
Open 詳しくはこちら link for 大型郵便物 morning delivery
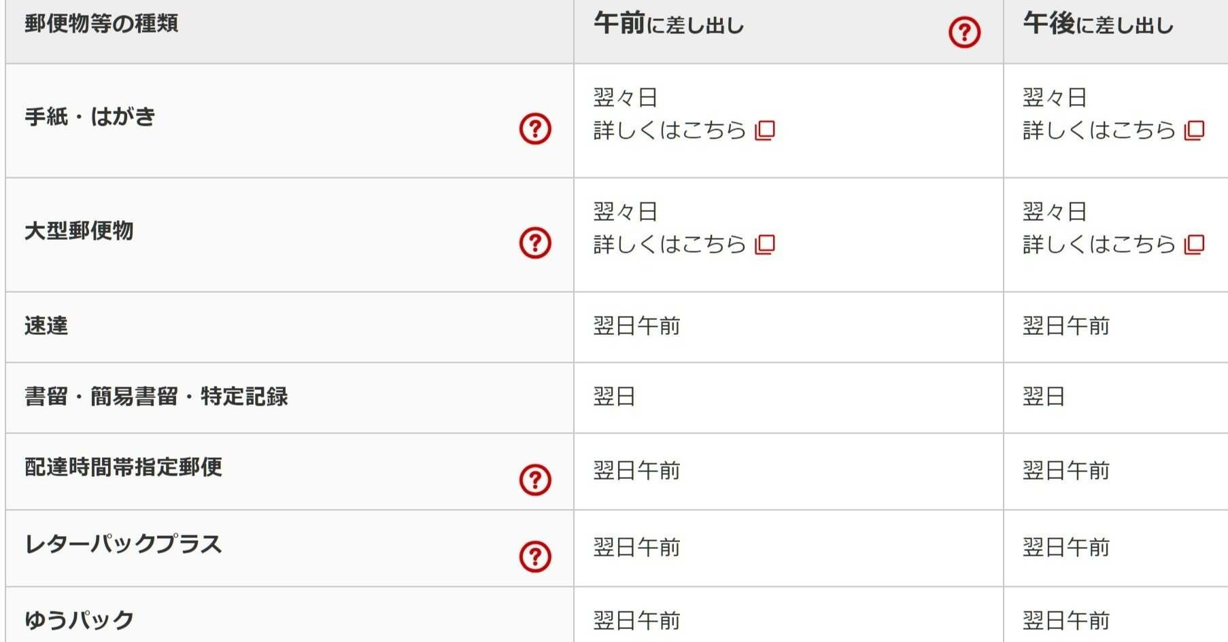click(x=666, y=244)
